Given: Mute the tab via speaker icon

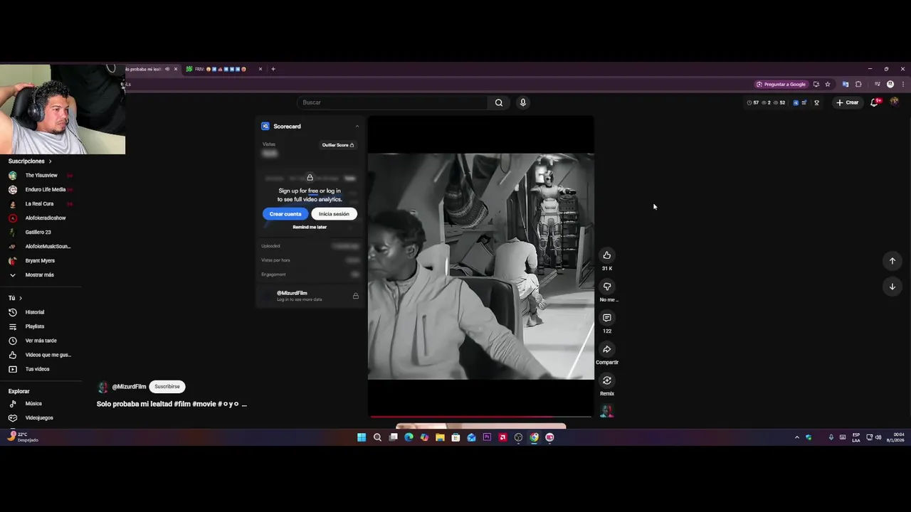Looking at the screenshot, I should 167,69.
